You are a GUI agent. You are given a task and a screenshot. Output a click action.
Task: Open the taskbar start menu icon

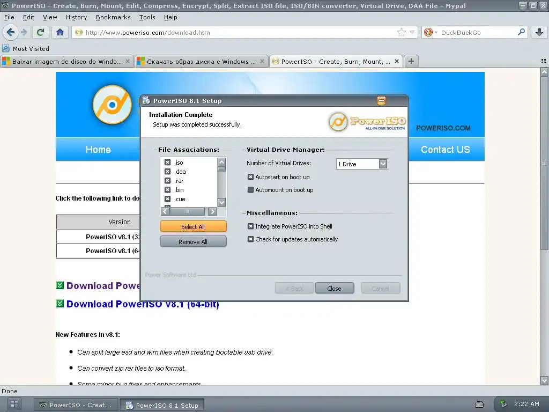pyautogui.click(x=14, y=404)
